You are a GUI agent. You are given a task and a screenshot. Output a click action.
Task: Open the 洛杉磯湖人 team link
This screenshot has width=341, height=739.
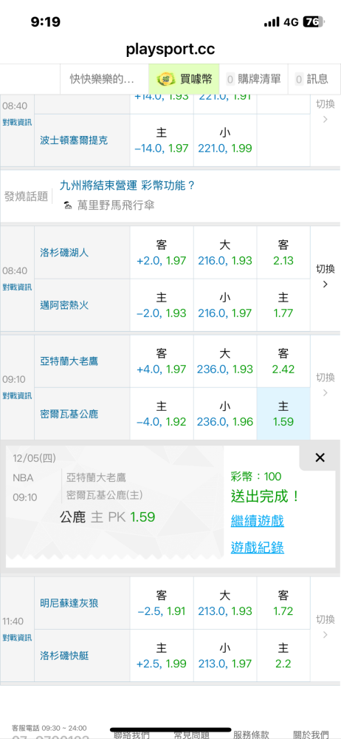[x=64, y=253]
